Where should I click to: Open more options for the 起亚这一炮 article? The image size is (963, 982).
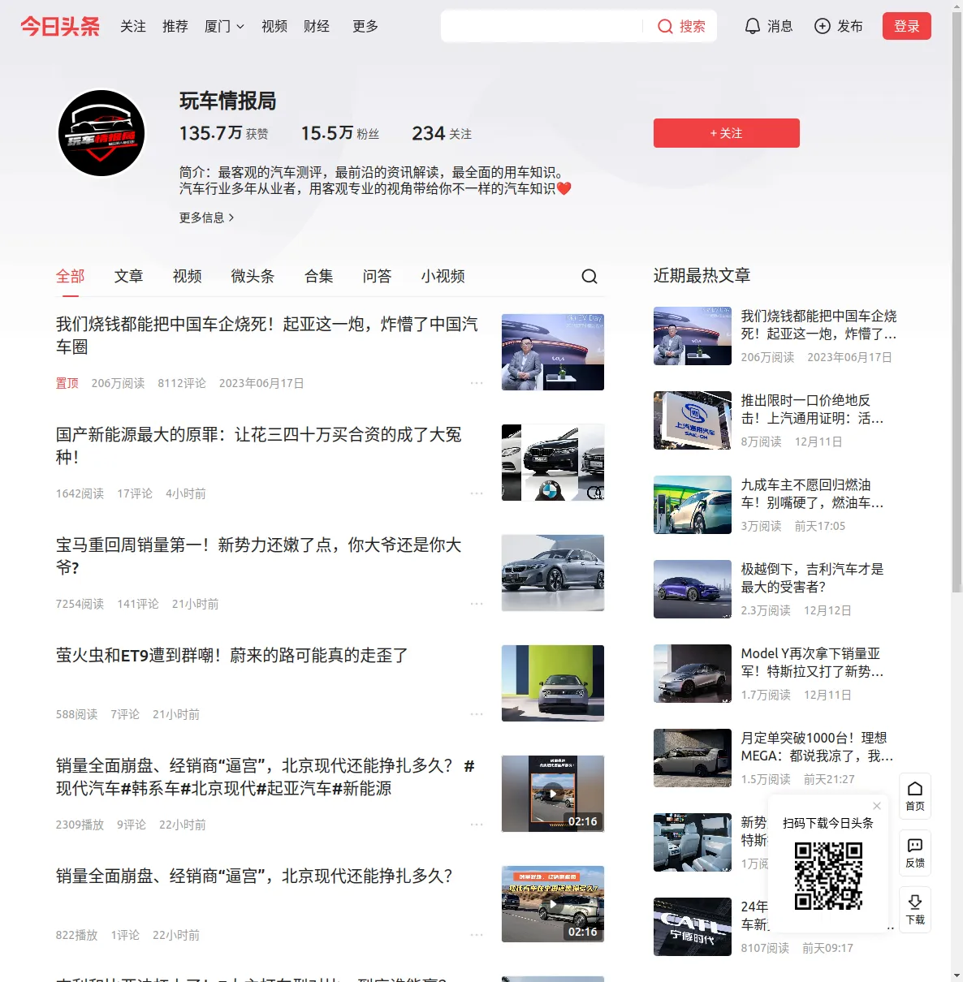pos(477,383)
